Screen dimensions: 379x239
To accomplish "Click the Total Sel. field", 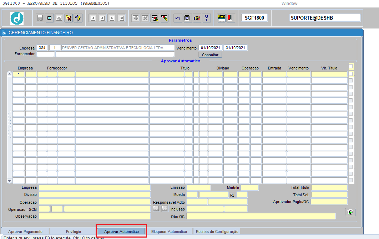I will coord(329,194).
